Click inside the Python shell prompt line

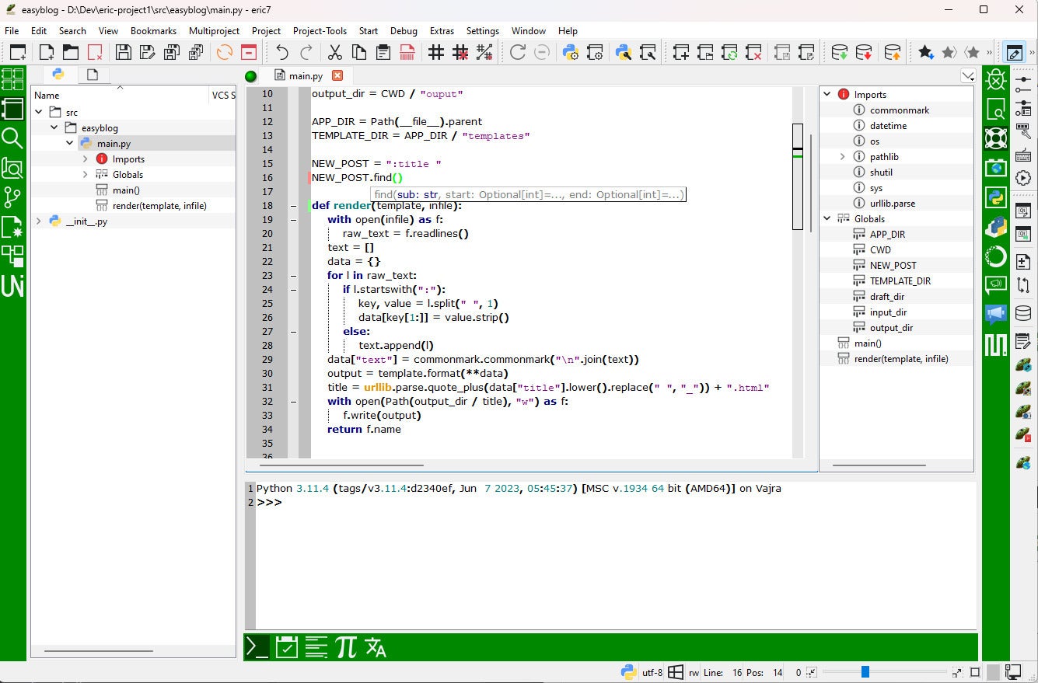[614, 503]
